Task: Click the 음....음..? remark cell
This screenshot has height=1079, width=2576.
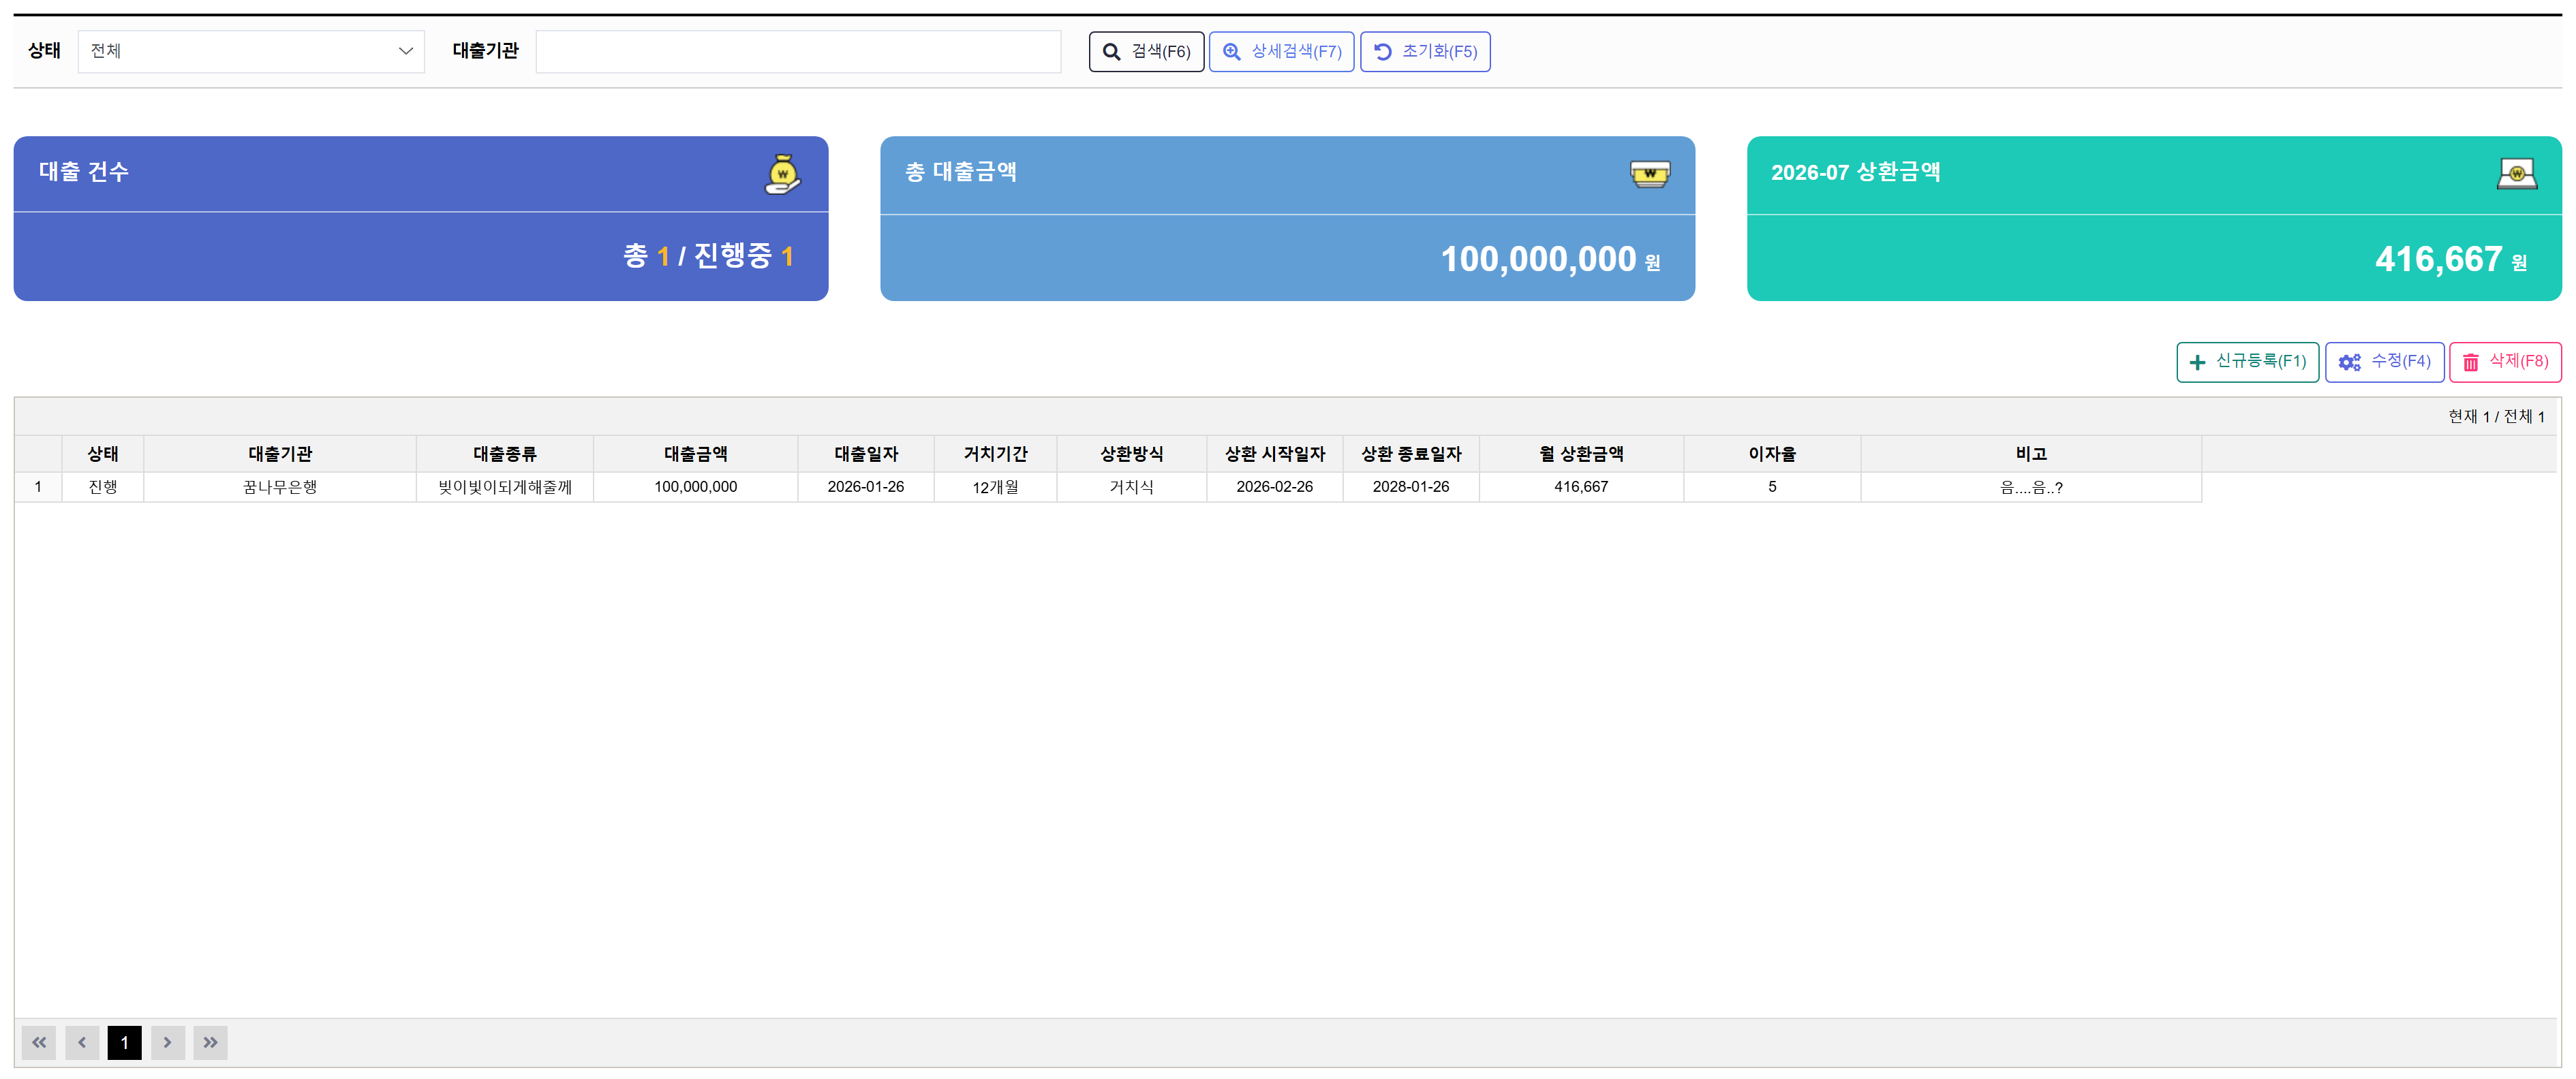Action: 2031,487
